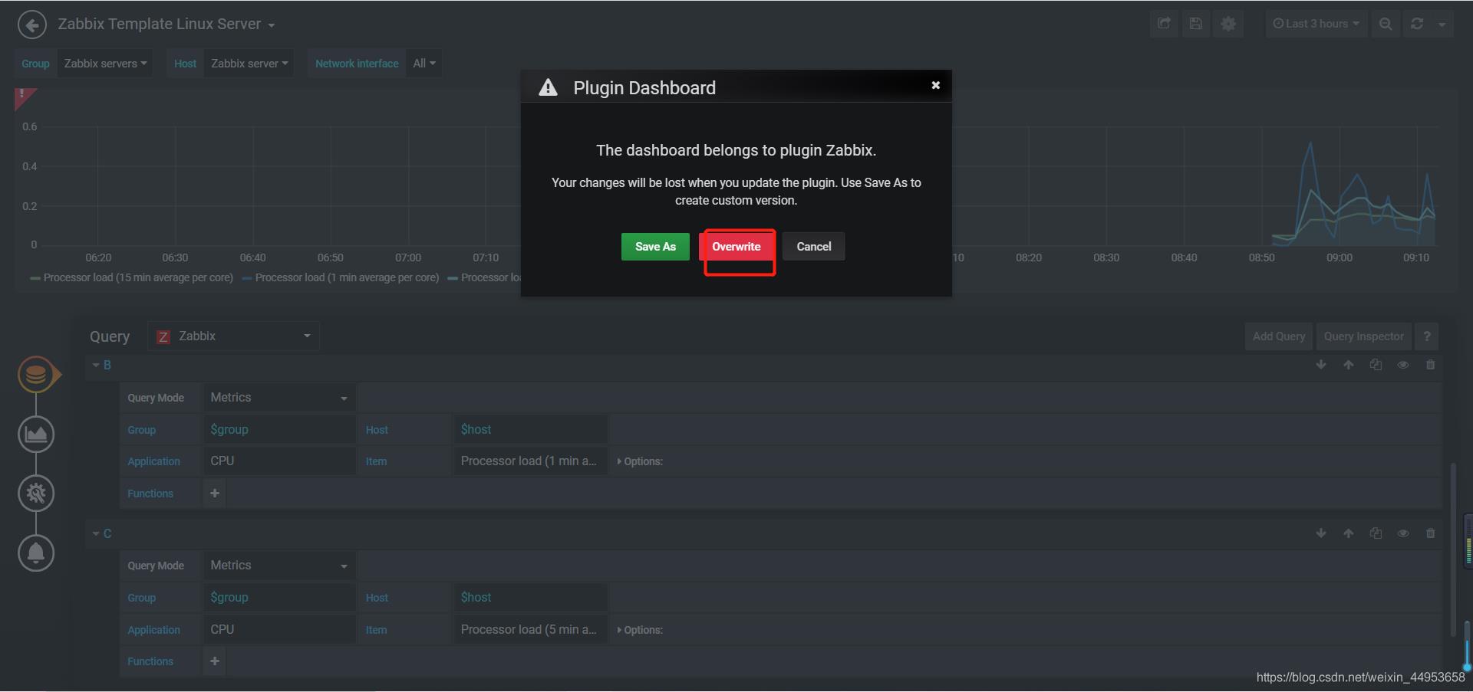The height and width of the screenshot is (692, 1473).
Task: Move query B down
Action: tap(1321, 365)
